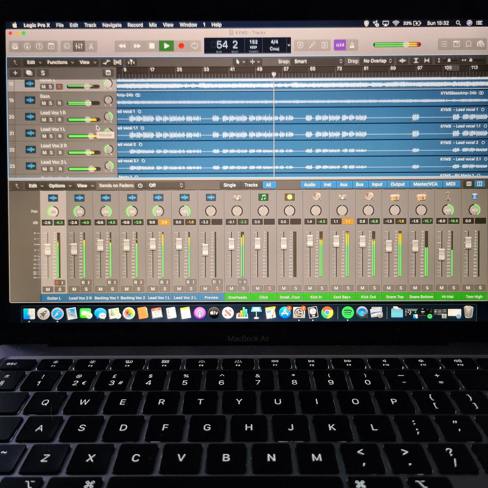Toggle Cycle mode button
The width and height of the screenshot is (488, 488).
click(x=195, y=46)
